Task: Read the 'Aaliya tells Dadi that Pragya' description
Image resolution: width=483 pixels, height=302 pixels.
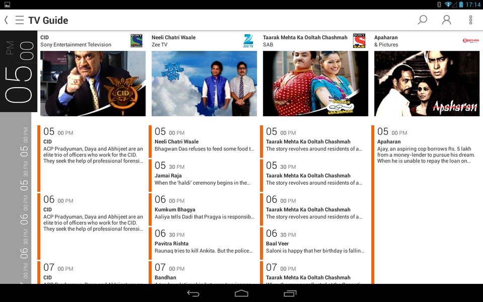Action: [205, 217]
